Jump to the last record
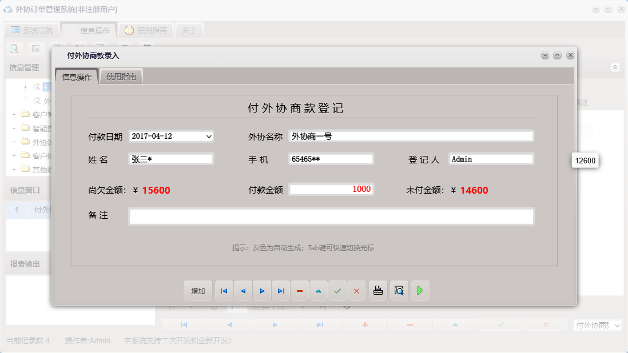The image size is (628, 353). pyautogui.click(x=281, y=291)
